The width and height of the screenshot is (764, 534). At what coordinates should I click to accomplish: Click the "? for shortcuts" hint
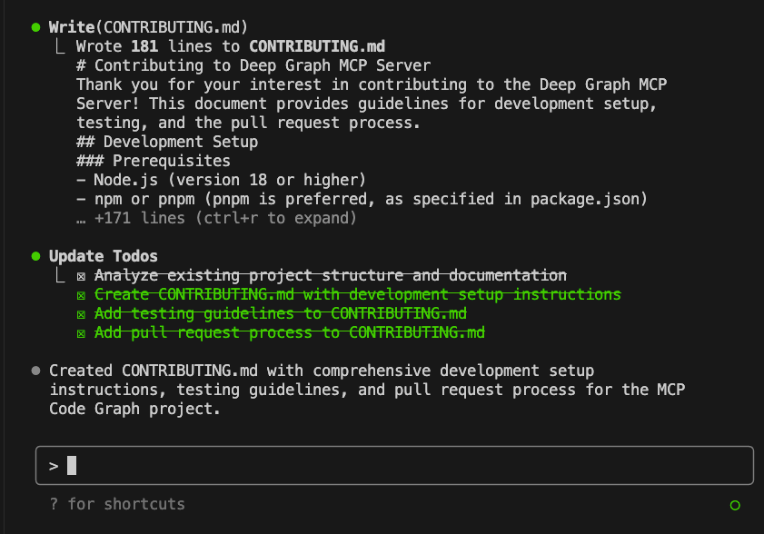coord(117,504)
